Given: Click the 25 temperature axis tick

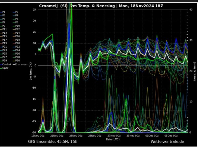Looking at the screenshot, I should (34, 10).
